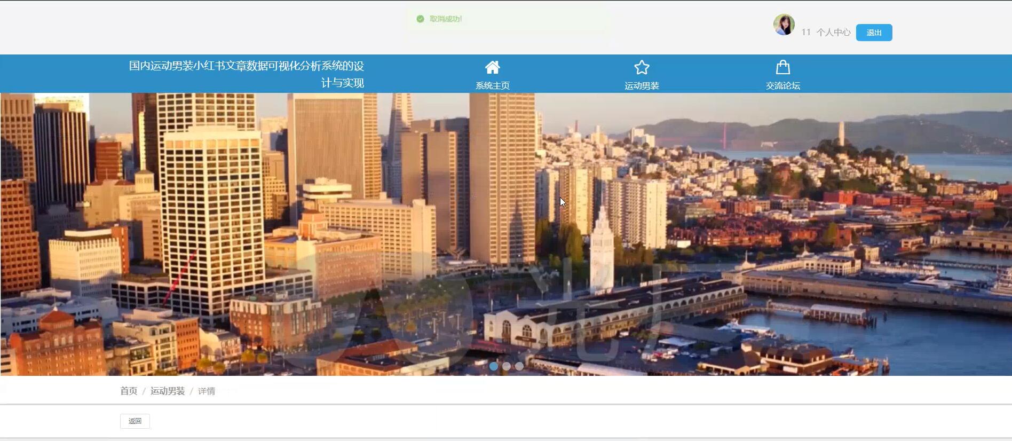
Task: Select the third carousel indicator dot
Action: tap(519, 366)
